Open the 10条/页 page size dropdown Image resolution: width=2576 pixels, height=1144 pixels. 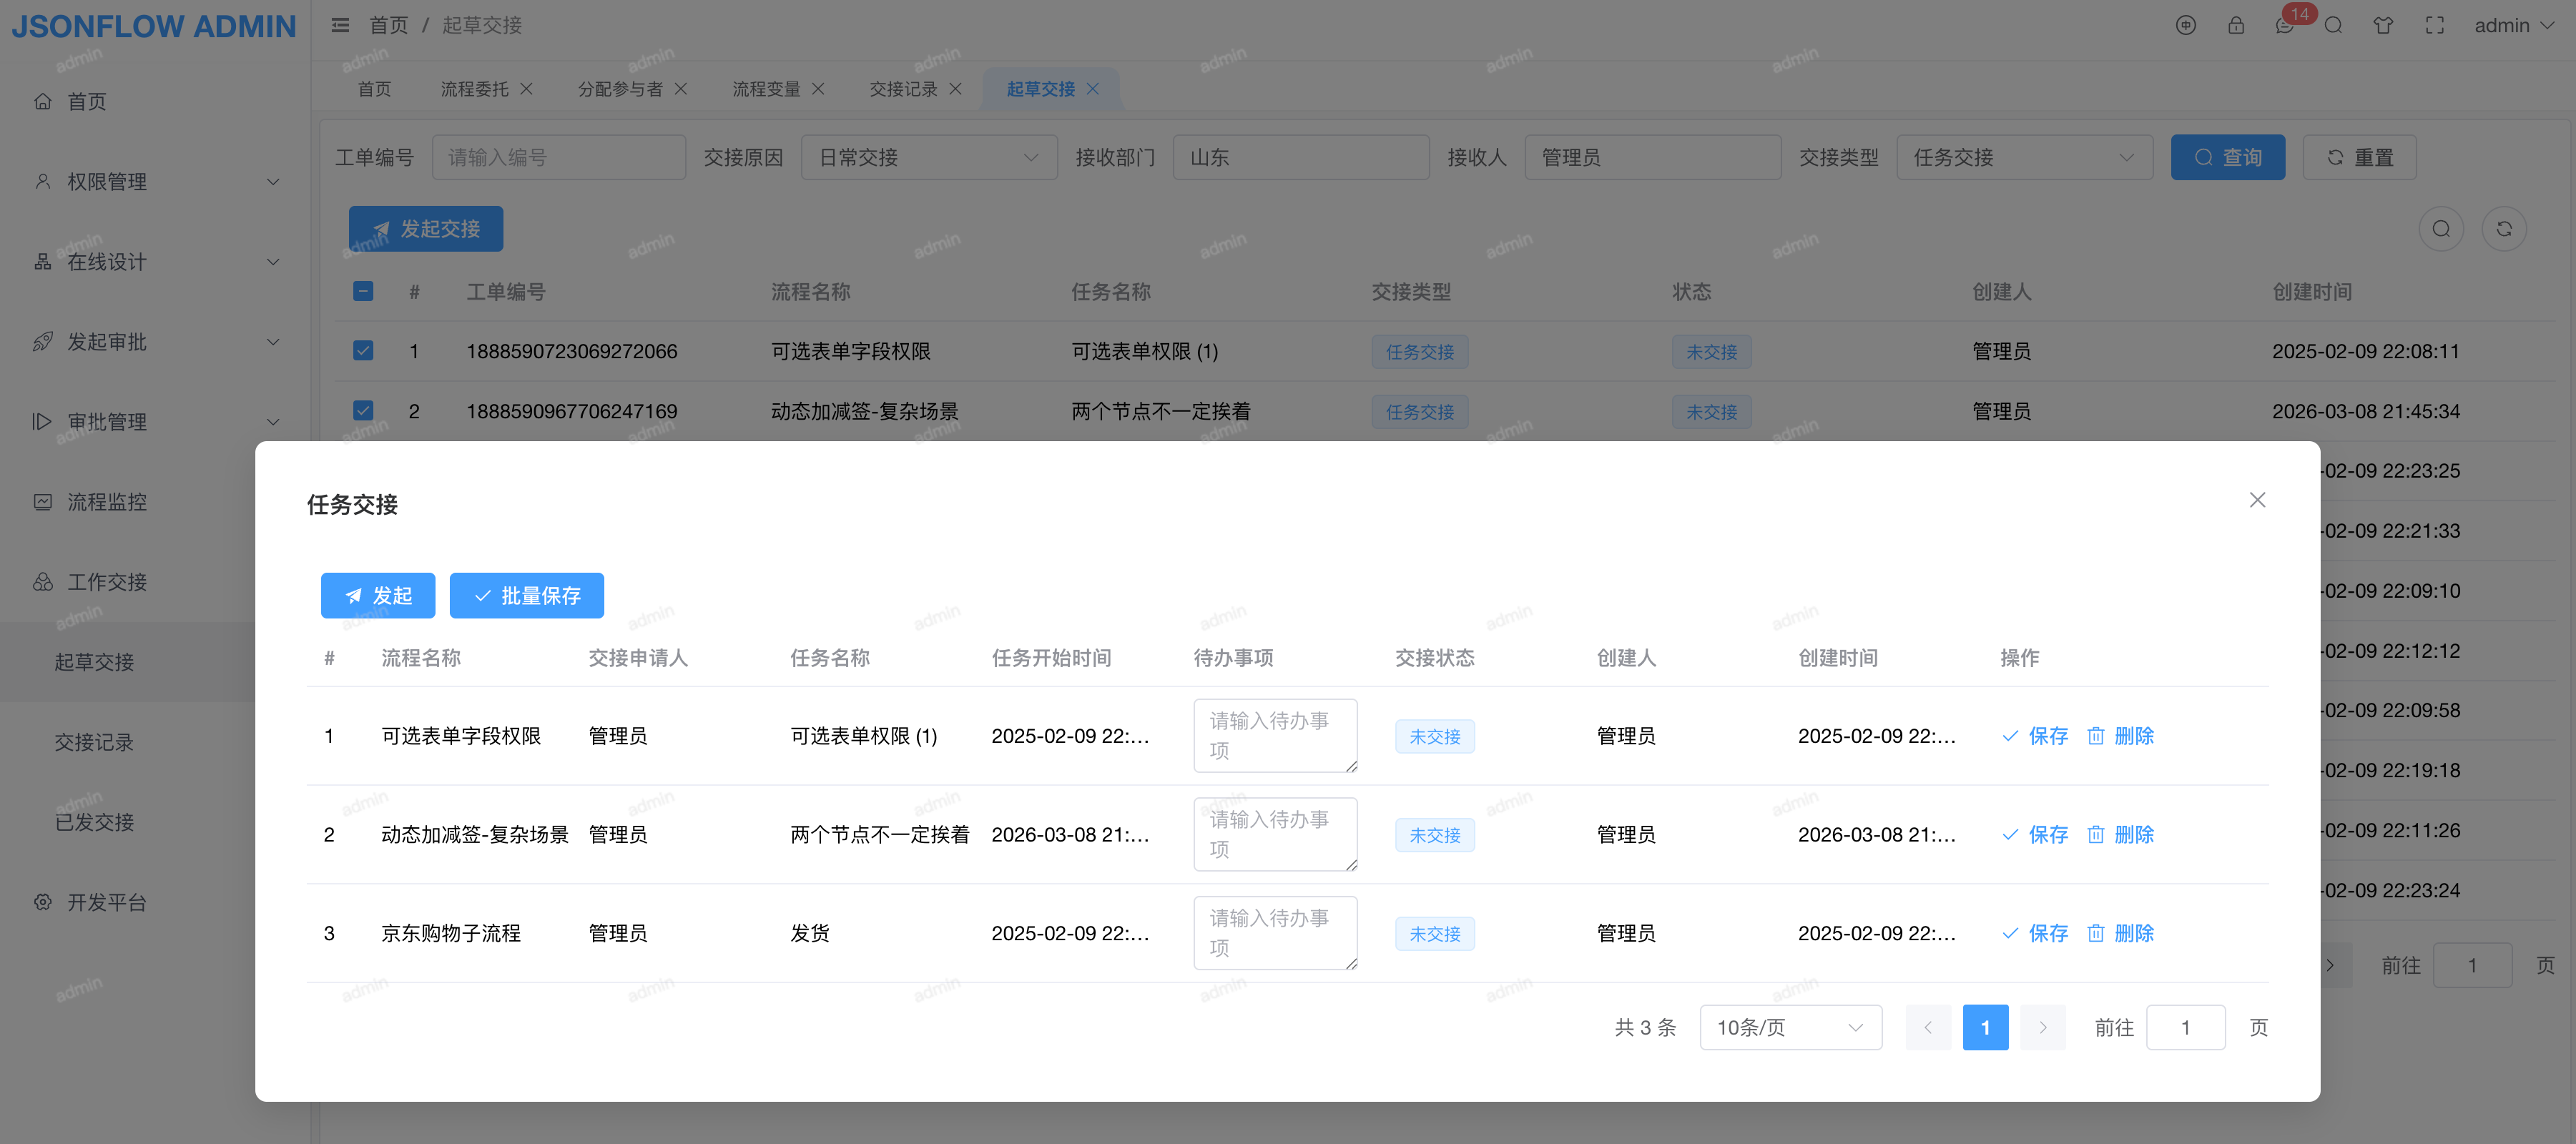click(1790, 1027)
